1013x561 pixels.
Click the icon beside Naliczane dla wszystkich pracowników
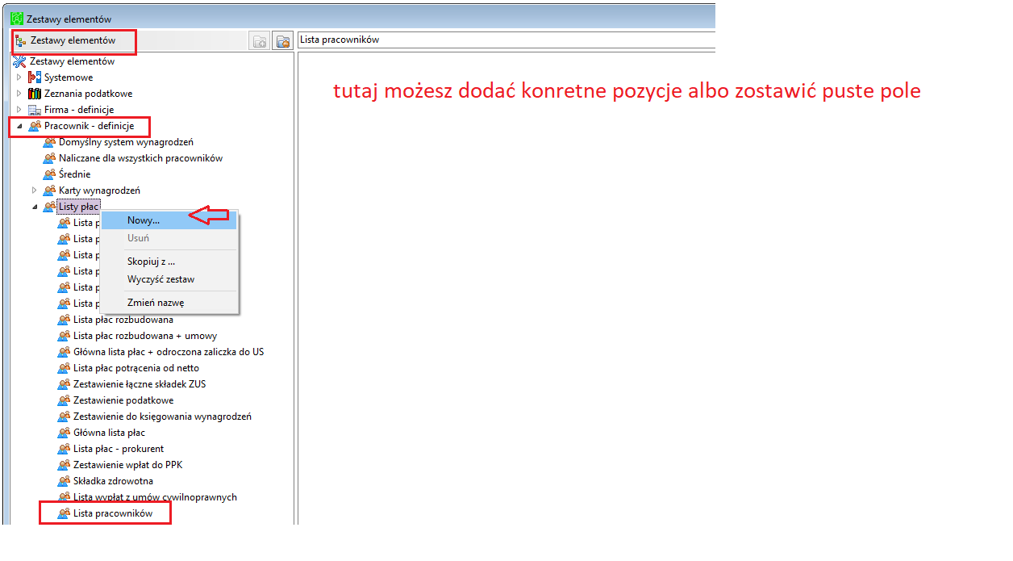tap(49, 158)
